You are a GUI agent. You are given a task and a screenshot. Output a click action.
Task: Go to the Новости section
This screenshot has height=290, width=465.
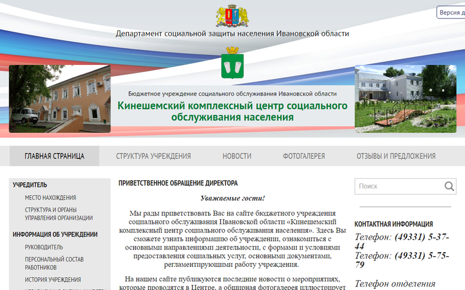[x=237, y=156]
